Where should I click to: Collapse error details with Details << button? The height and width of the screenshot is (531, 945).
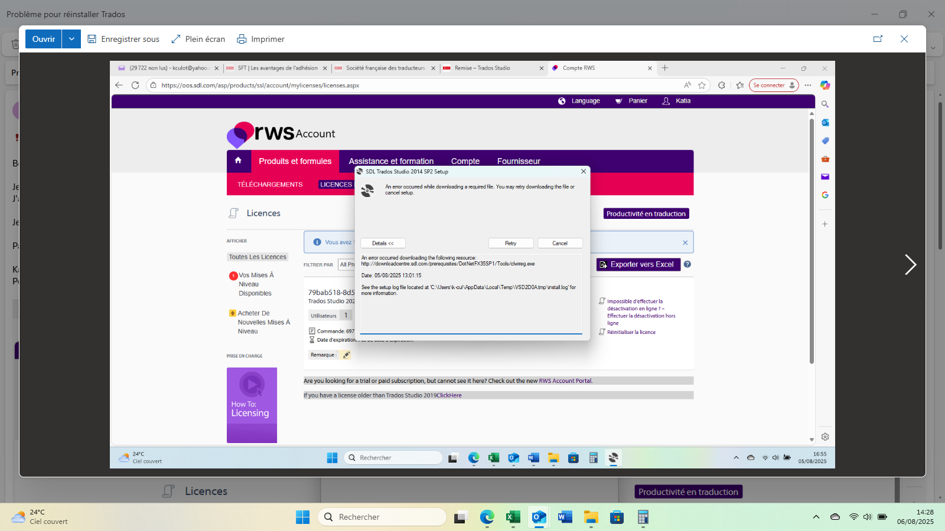(x=382, y=242)
